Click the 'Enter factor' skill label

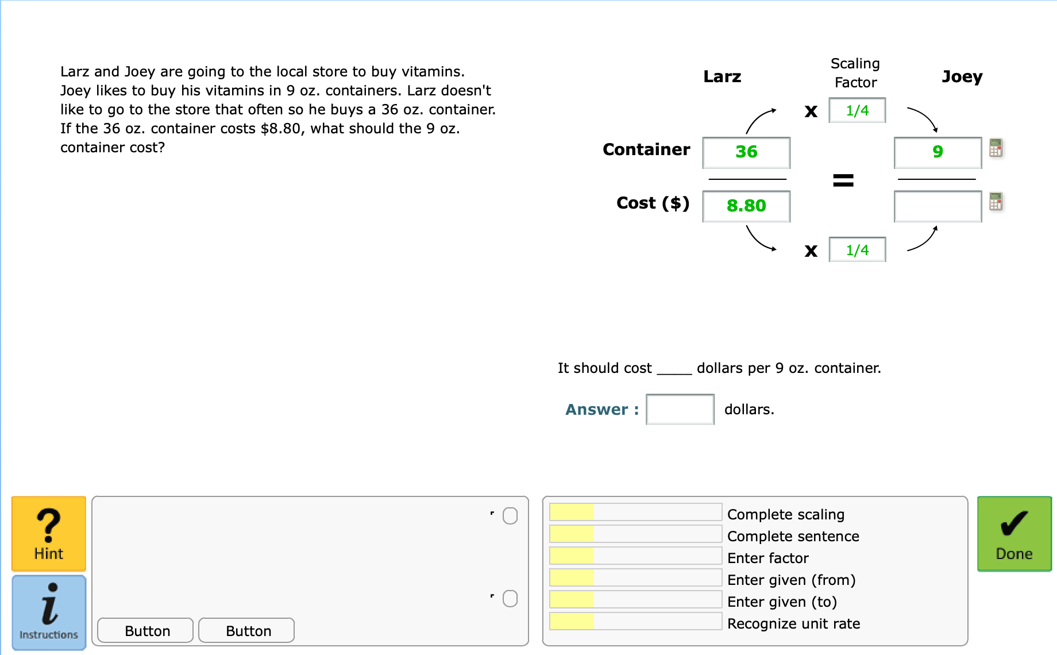point(768,558)
